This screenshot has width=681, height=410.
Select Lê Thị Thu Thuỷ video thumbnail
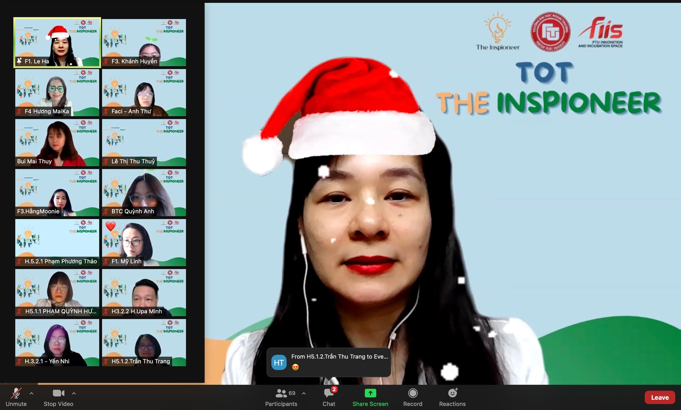pos(144,142)
